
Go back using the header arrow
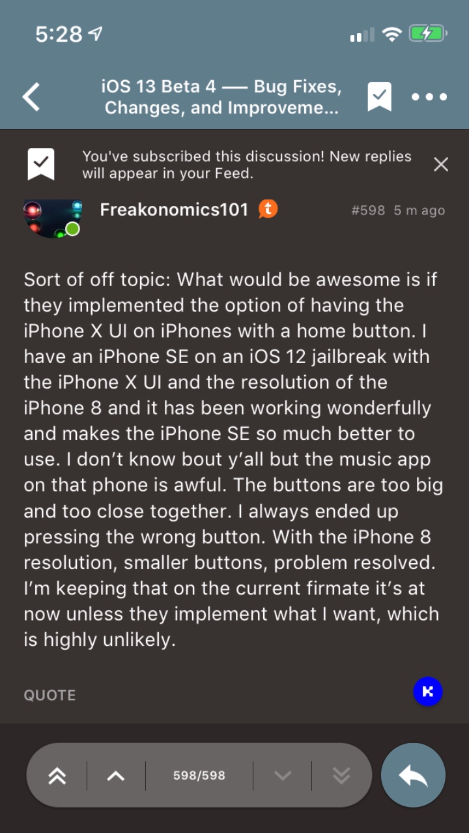(31, 96)
